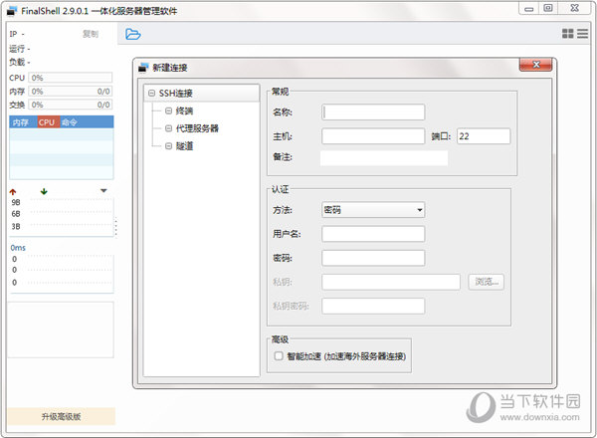Close the 新建连接 dialog
The image size is (597, 438).
click(535, 65)
